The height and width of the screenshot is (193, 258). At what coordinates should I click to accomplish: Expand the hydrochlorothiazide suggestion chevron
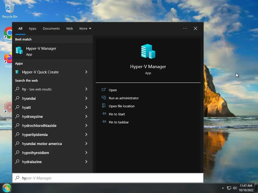click(86, 125)
